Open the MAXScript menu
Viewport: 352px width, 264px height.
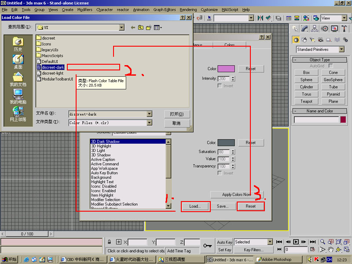[230, 10]
